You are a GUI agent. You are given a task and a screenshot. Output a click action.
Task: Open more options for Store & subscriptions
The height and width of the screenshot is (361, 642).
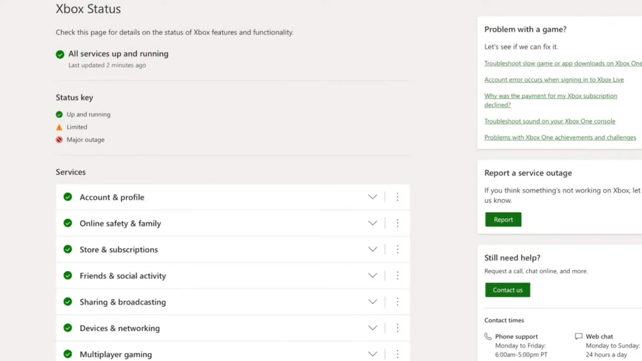[x=397, y=249]
